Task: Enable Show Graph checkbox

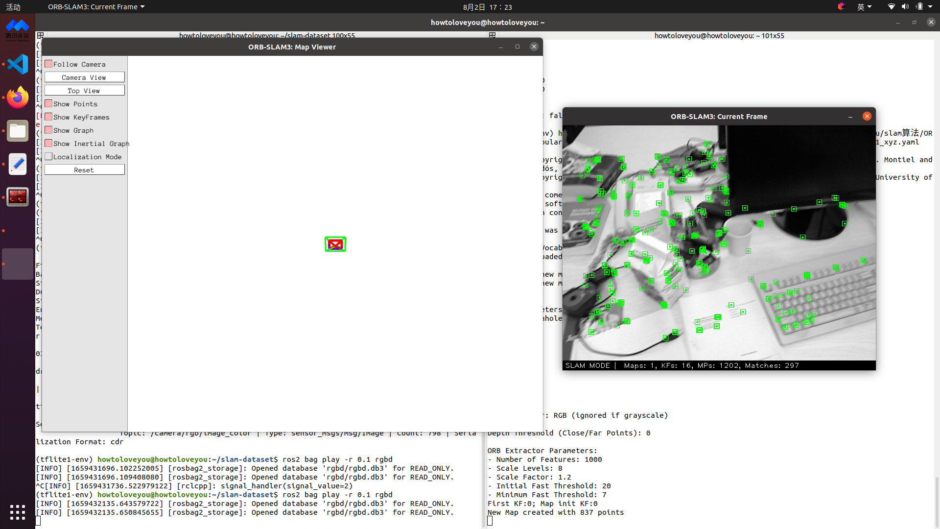Action: 48,130
